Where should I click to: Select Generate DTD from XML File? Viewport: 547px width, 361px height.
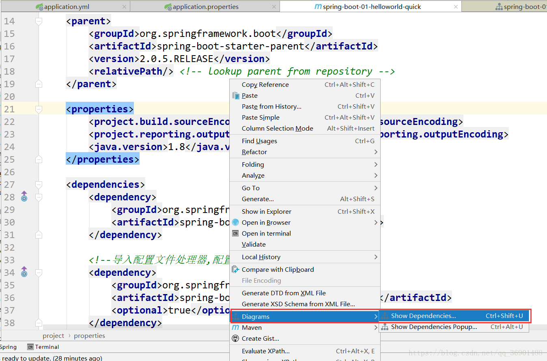tap(305, 293)
